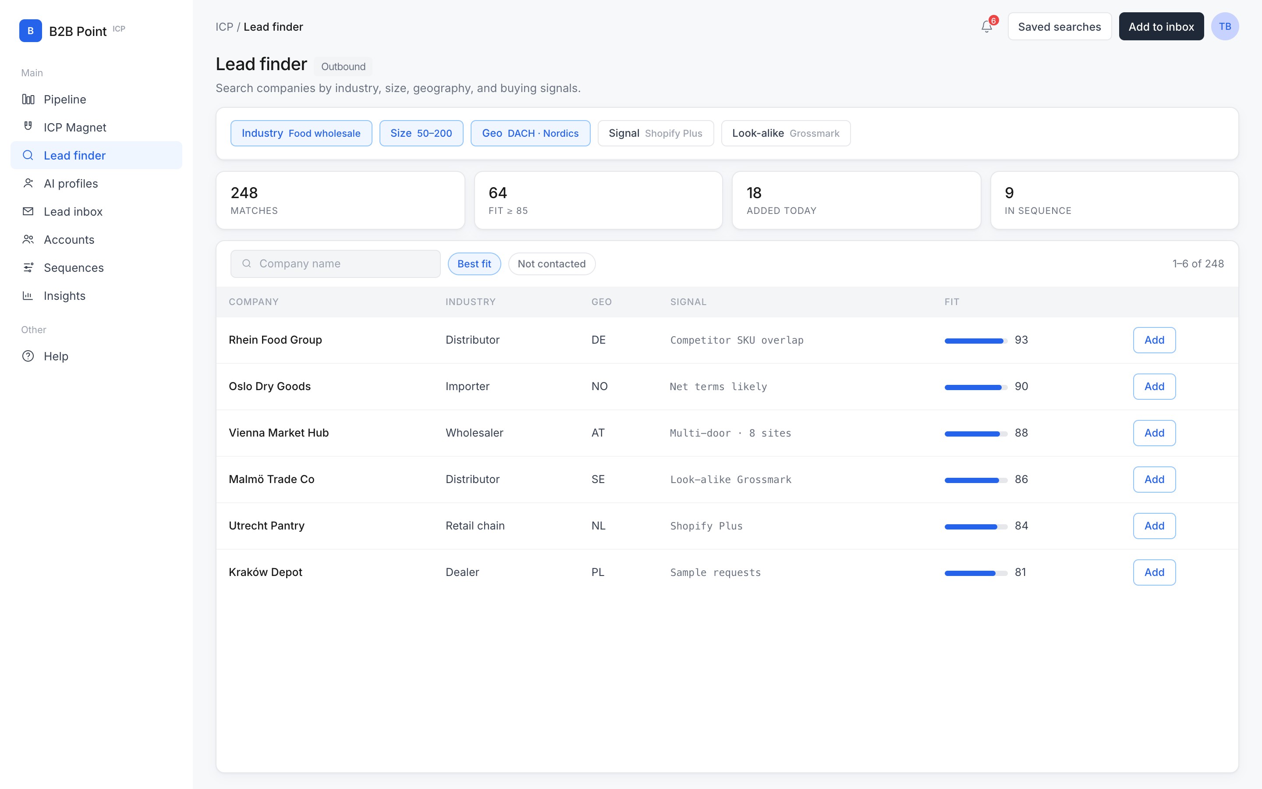Toggle Industry Food wholesale filter
The height and width of the screenshot is (789, 1262).
click(x=301, y=133)
